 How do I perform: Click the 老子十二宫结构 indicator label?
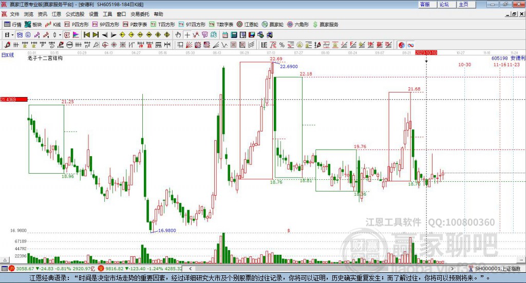[45, 58]
